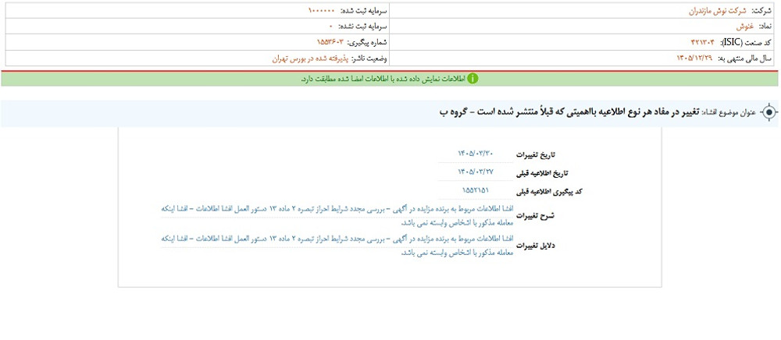This screenshot has width=781, height=340.
Task: Click the target icon beside disclosure title
Action: [769, 113]
